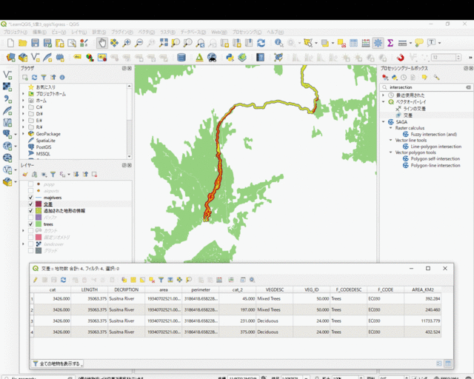Select the Pan Map hand tool

(102, 43)
